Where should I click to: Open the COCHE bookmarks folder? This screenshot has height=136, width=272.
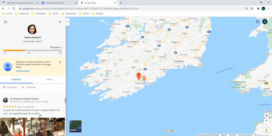coord(7,14)
